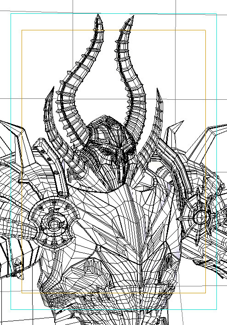Select the star-shaped emblem on the right shoulder
Image resolution: width=227 pixels, height=325 pixels.
click(199, 216)
